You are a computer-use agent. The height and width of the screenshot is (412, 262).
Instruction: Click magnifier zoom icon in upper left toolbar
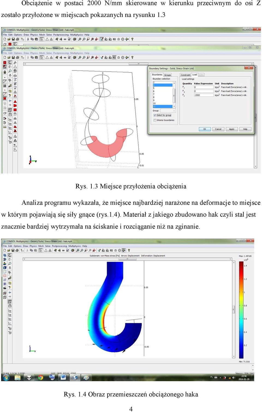pos(10,71)
